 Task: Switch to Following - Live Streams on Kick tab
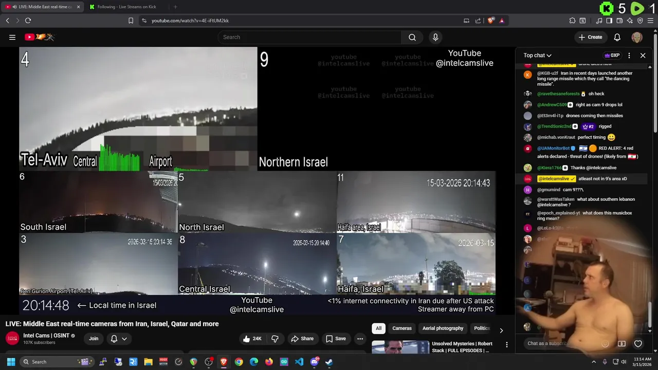click(x=126, y=7)
